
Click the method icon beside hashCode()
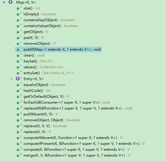[18, 91]
